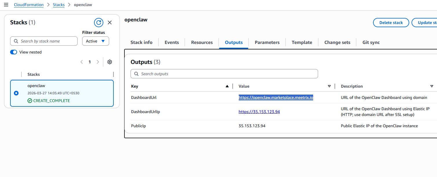437x177 pixels.
Task: Open the https://35.153.123.94 link
Action: click(x=259, y=112)
